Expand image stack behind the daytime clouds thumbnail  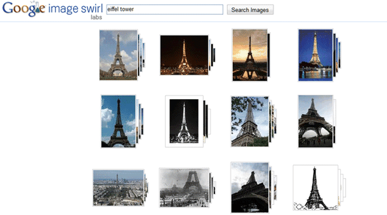tap(142, 55)
